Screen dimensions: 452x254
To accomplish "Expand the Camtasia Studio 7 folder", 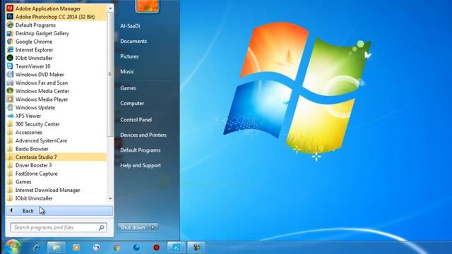I will (56, 157).
